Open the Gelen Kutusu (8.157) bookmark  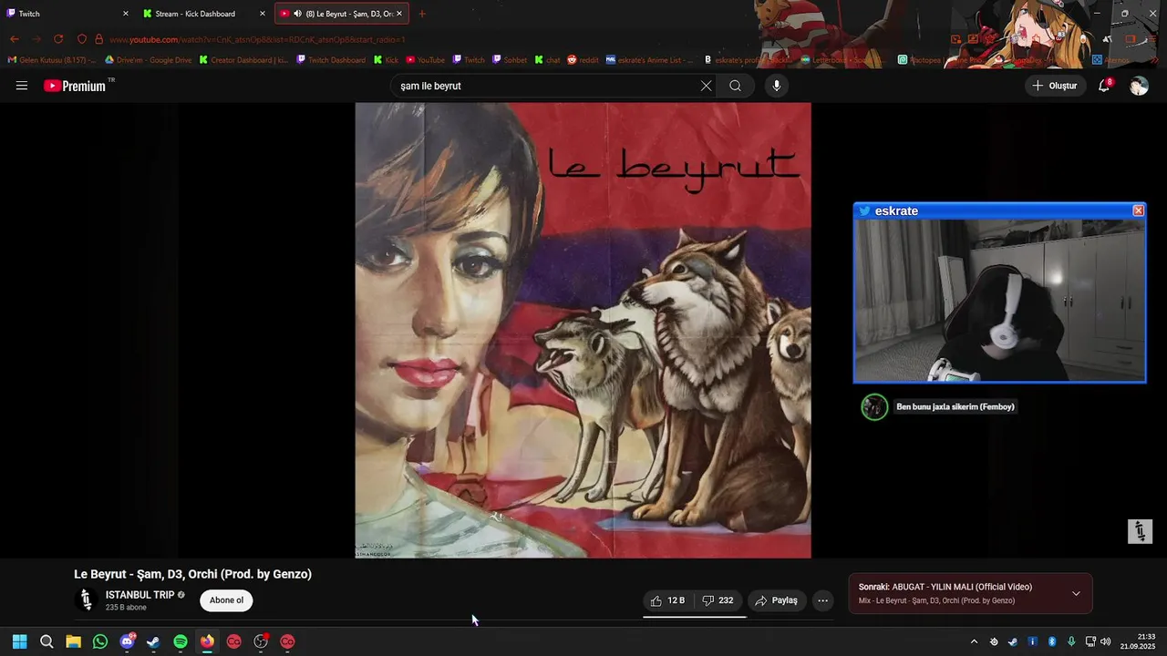click(52, 60)
